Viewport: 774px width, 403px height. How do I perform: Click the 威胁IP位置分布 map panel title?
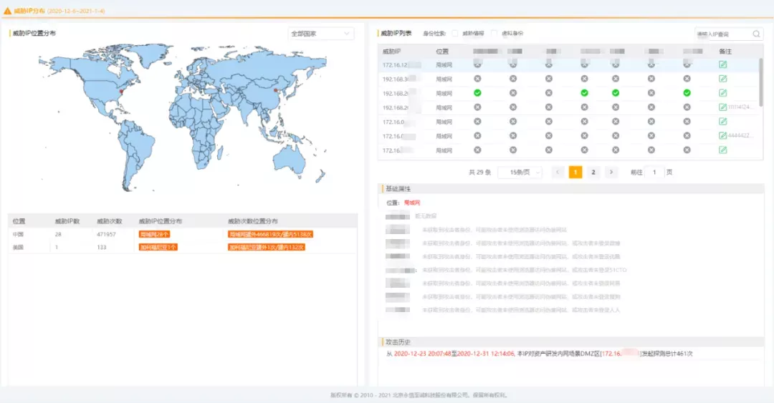pos(34,34)
